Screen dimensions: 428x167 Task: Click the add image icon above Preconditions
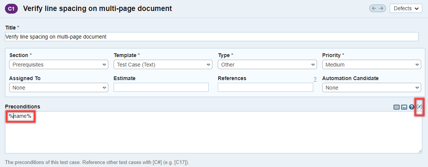(x=404, y=107)
